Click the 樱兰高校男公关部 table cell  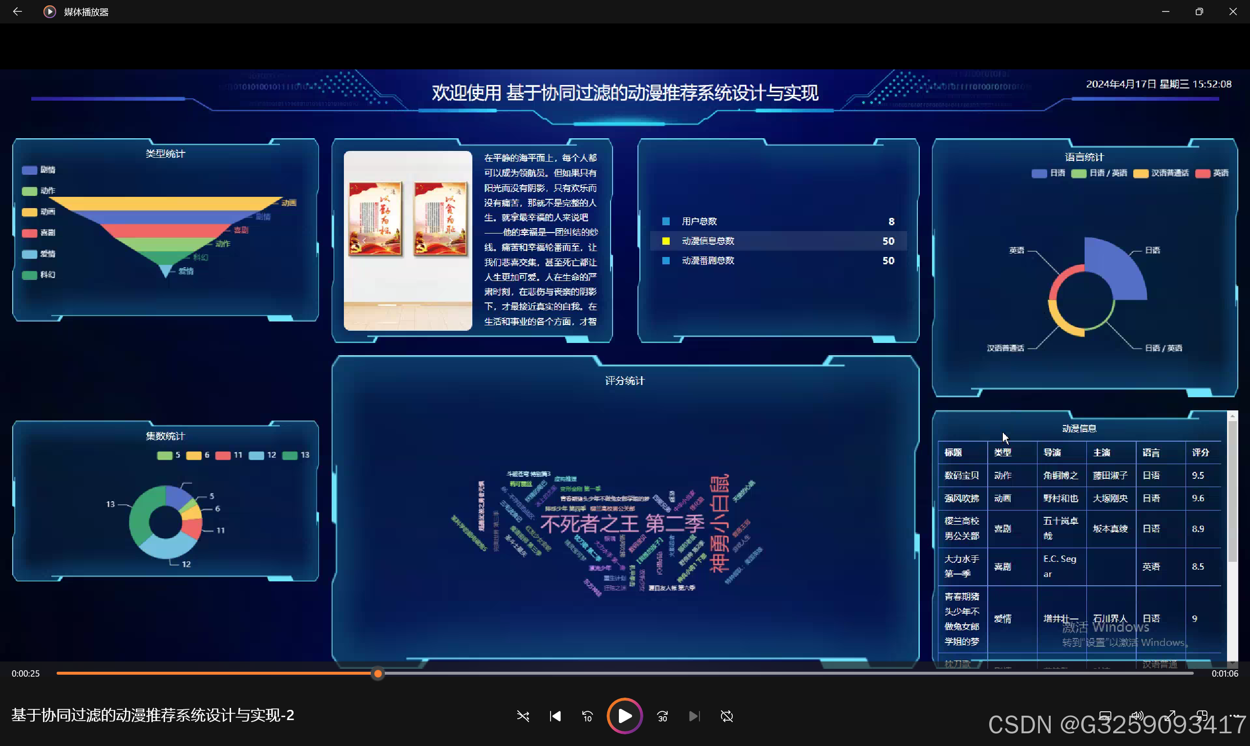pos(962,528)
